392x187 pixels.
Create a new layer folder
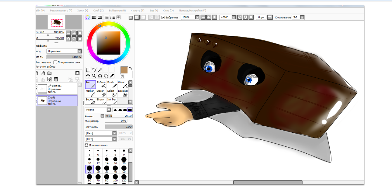pyautogui.click(x=49, y=73)
